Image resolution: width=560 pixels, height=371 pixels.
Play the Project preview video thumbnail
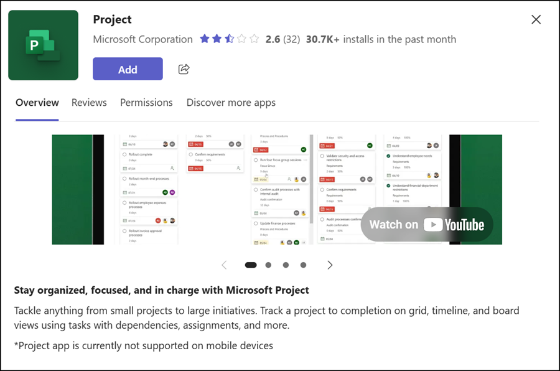point(277,189)
